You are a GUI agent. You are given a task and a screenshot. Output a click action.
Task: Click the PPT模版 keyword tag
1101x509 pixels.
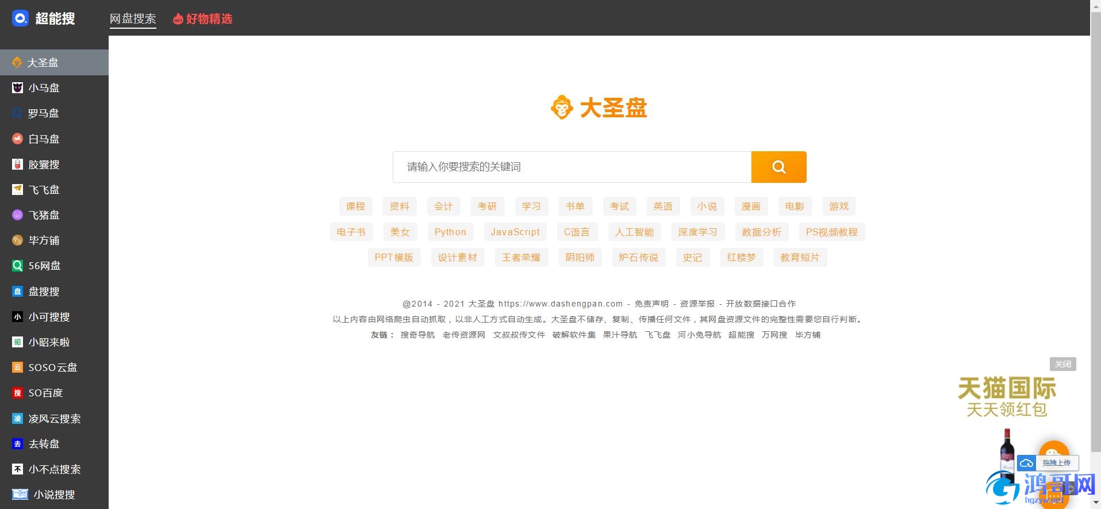pyautogui.click(x=394, y=257)
